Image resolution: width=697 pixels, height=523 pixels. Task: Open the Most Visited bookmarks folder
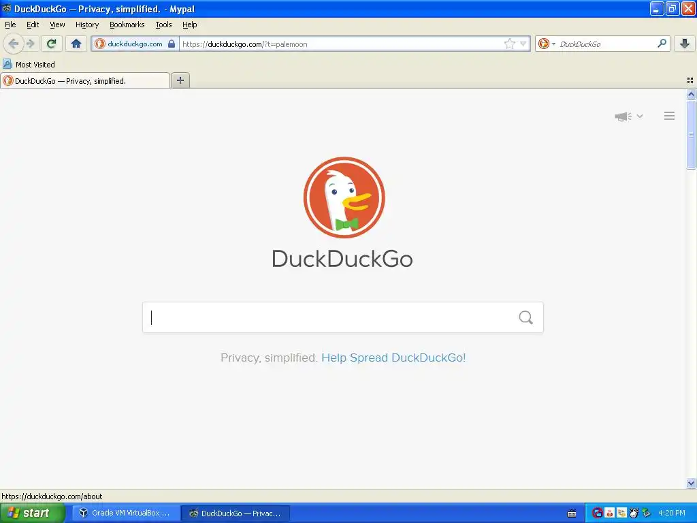[x=29, y=65]
